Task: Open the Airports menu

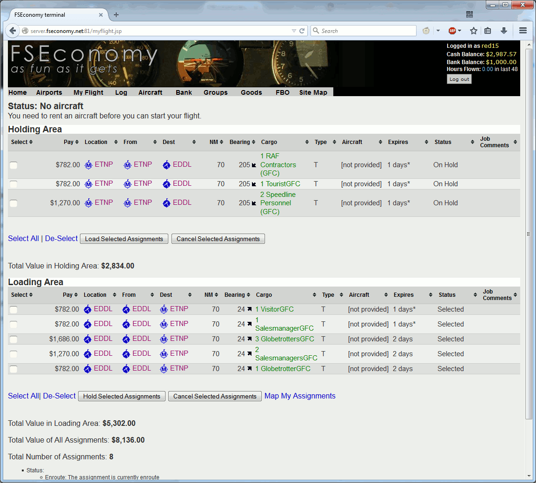Action: coord(49,92)
